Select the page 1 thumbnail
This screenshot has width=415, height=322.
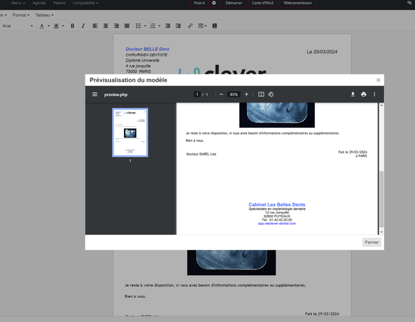[130, 133]
